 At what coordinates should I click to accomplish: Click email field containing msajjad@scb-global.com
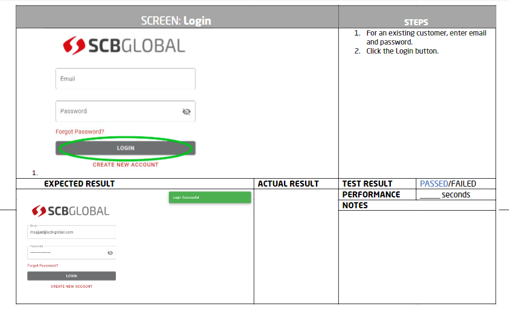[71, 232]
